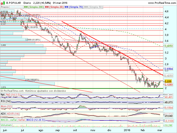Click the faded VNP volume profile label

[16, 7]
